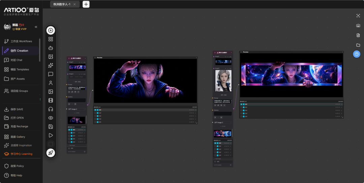Image resolution: width=364 pixels, height=183 pixels.
Task: Click the Prompt text field in left node
Action: click(77, 88)
